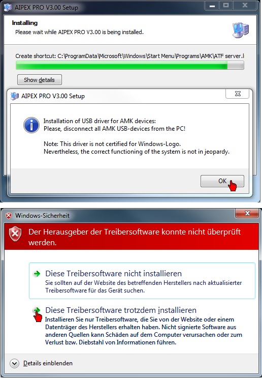Click the AIPEX PRO installer icon in title bar
Viewport: 262px width, 378px height.
(x=8, y=7)
